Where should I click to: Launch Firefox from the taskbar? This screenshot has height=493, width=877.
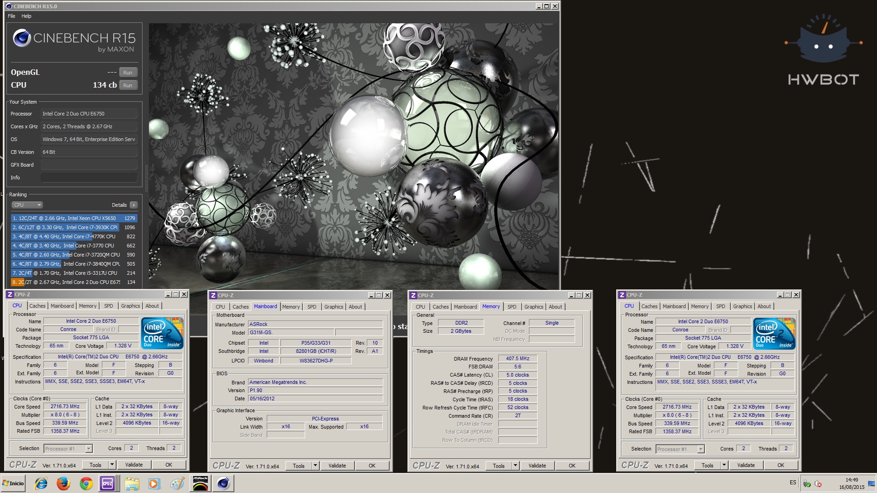(x=63, y=483)
